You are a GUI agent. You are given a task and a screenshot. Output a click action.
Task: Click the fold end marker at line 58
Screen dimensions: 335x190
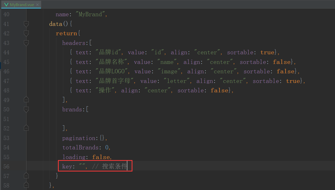click(26, 185)
